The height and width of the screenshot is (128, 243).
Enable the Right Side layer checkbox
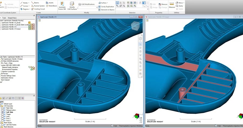coord(2,108)
